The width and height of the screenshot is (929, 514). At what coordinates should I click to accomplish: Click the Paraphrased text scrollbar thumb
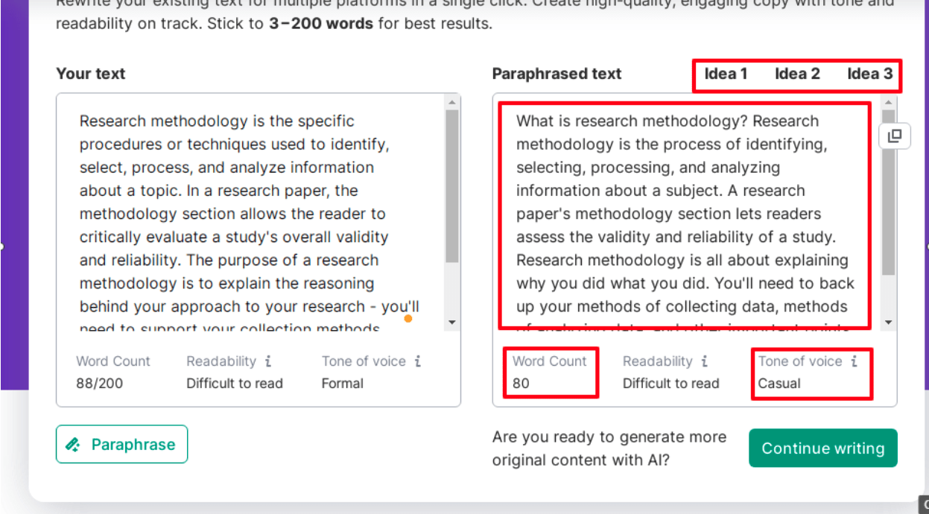pyautogui.click(x=888, y=192)
